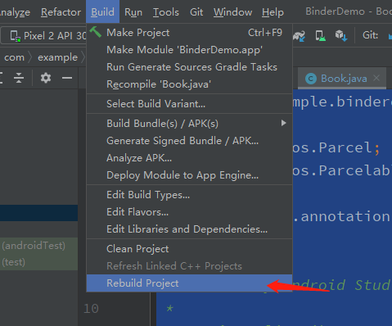Image resolution: width=392 pixels, height=326 pixels.
Task: Choose Clean Project
Action: click(189, 249)
